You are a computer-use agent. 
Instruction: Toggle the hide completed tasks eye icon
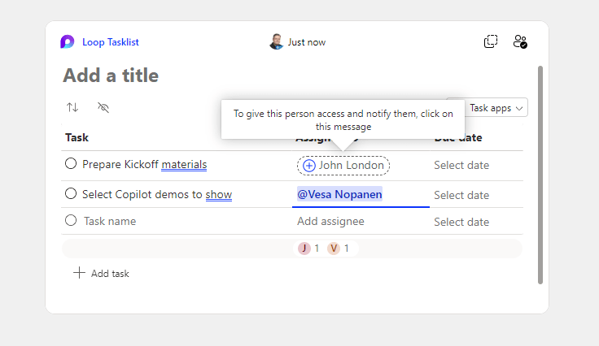pos(103,107)
